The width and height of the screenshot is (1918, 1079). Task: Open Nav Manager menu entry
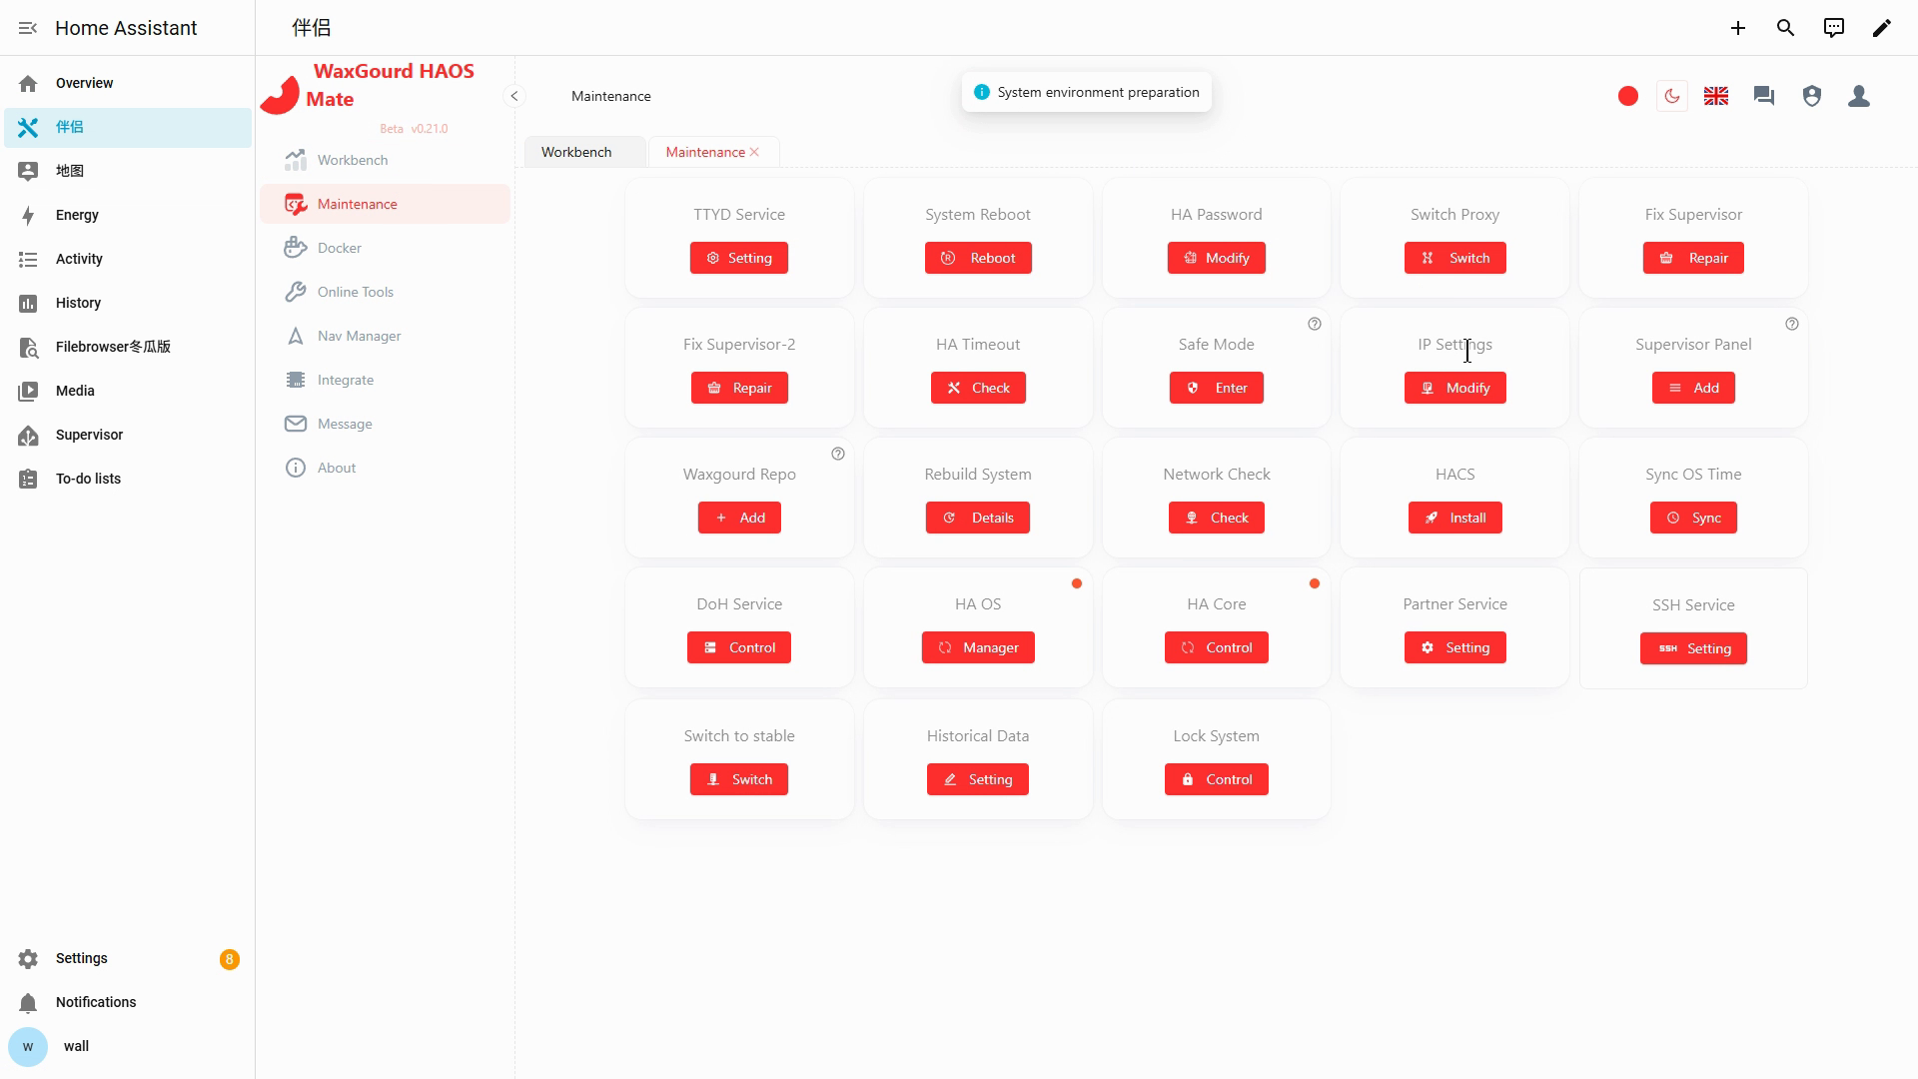pos(385,336)
